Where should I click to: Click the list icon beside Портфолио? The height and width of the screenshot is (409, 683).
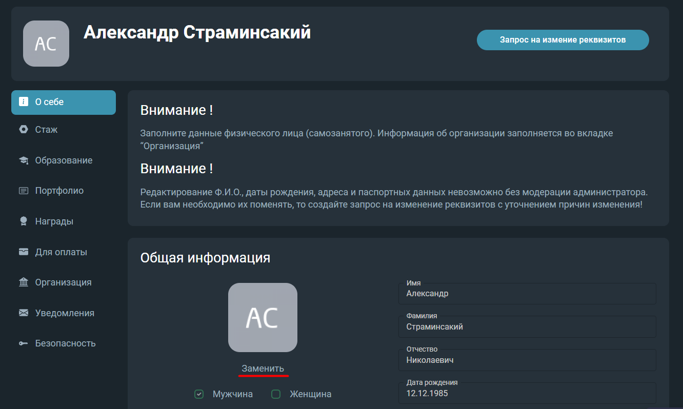pos(23,191)
